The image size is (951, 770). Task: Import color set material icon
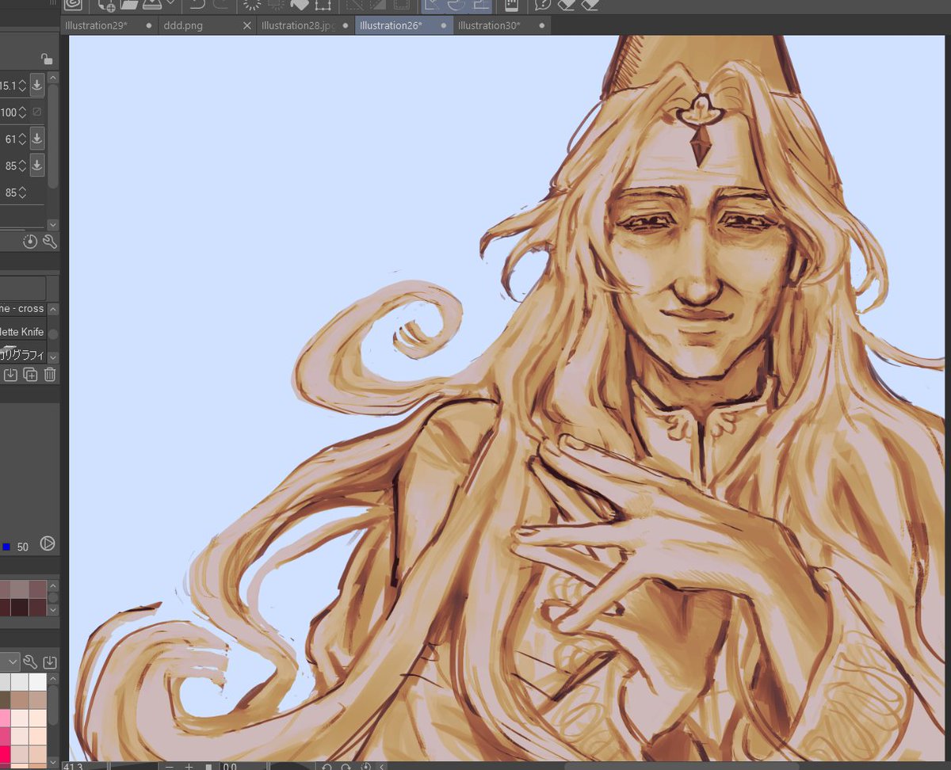point(49,661)
